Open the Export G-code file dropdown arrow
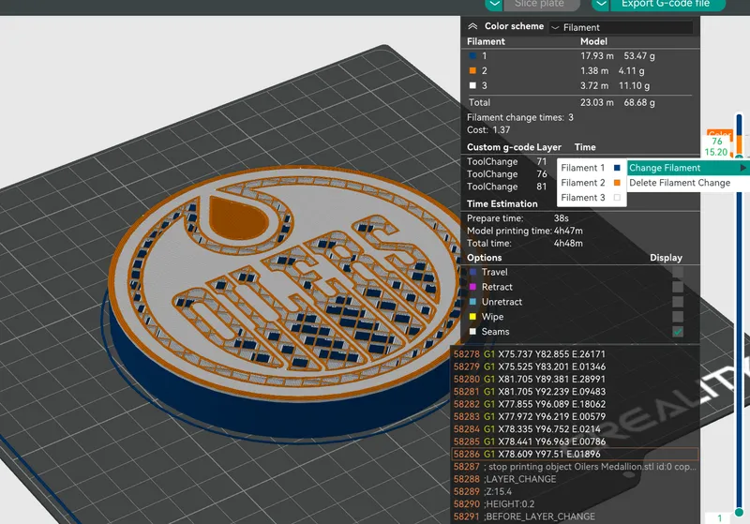 (600, 5)
